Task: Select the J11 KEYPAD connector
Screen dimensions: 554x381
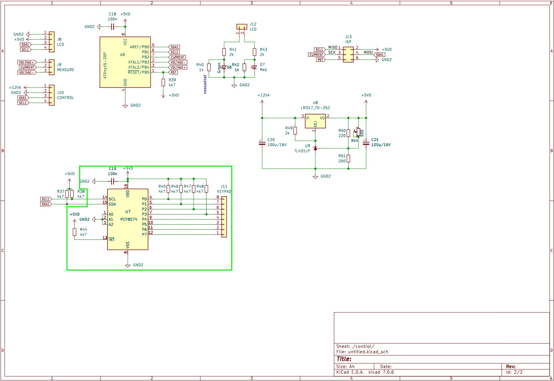Action: point(224,217)
